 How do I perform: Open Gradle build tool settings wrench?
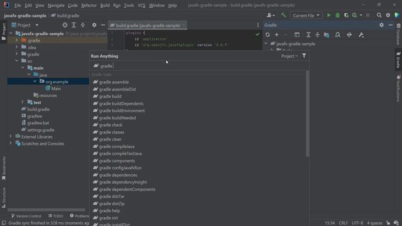361,35
